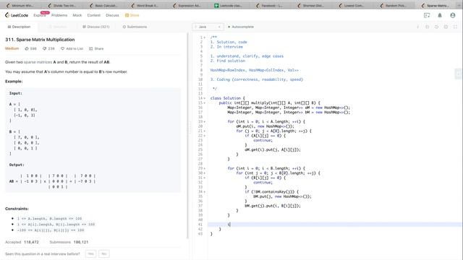Fold multiply method at line 15
The height and width of the screenshot is (260, 463).
(205, 103)
